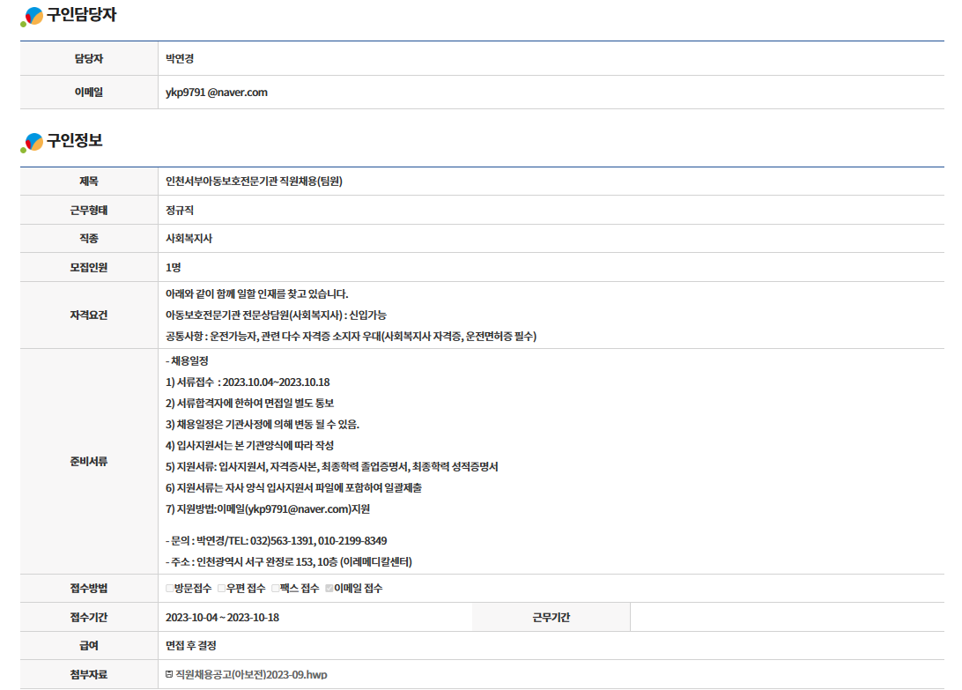This screenshot has height=690, width=962.
Task: Click the 구인담당자 section heading
Action: click(81, 15)
